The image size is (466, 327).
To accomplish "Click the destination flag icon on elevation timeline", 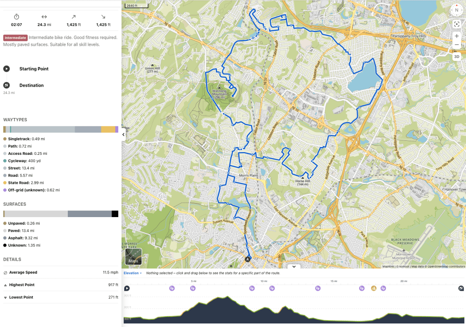I will pos(461,288).
